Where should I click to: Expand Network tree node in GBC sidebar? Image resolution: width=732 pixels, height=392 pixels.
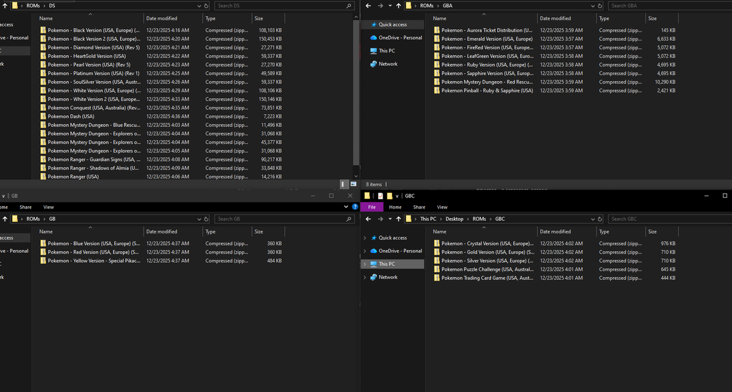[365, 277]
